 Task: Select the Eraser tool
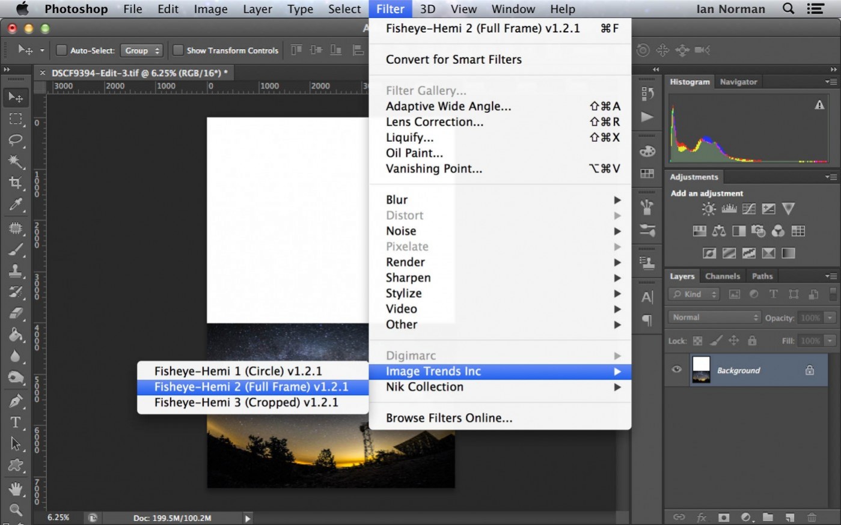click(16, 314)
